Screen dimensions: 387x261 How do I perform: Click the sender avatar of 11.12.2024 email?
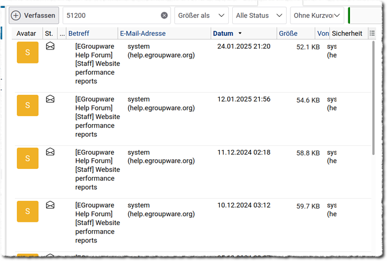click(x=27, y=158)
